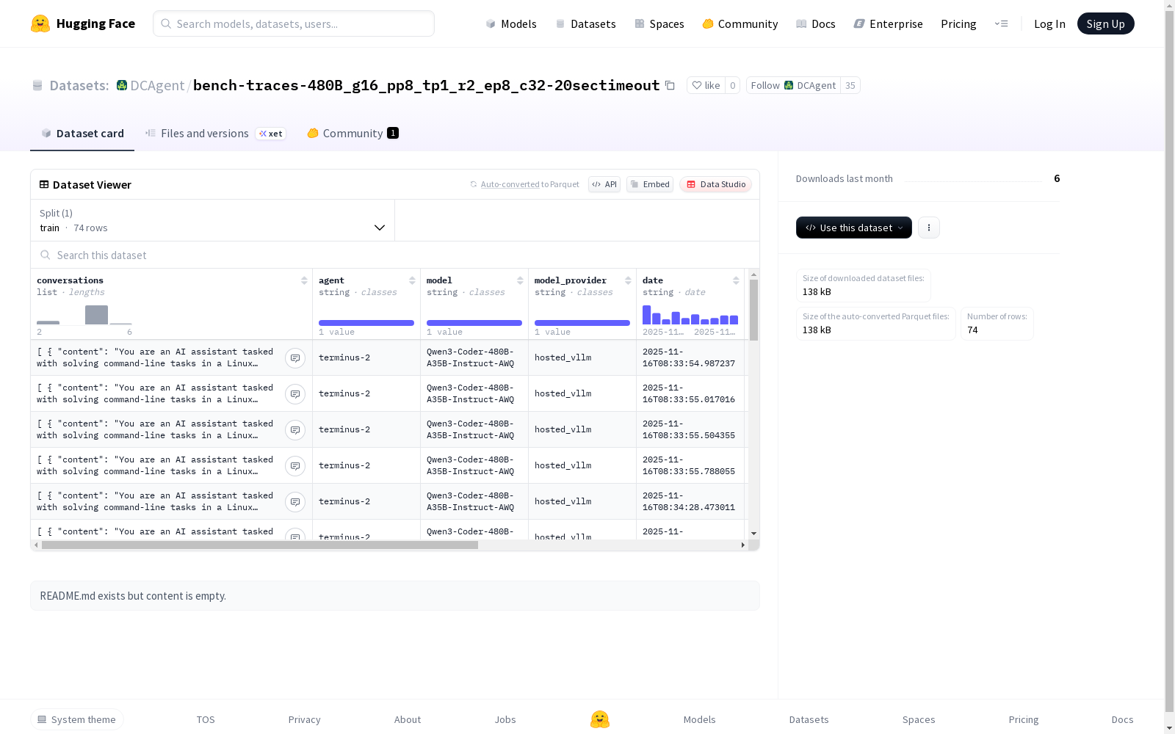Switch to the Dataset card tab
1175x734 pixels.
coord(82,133)
